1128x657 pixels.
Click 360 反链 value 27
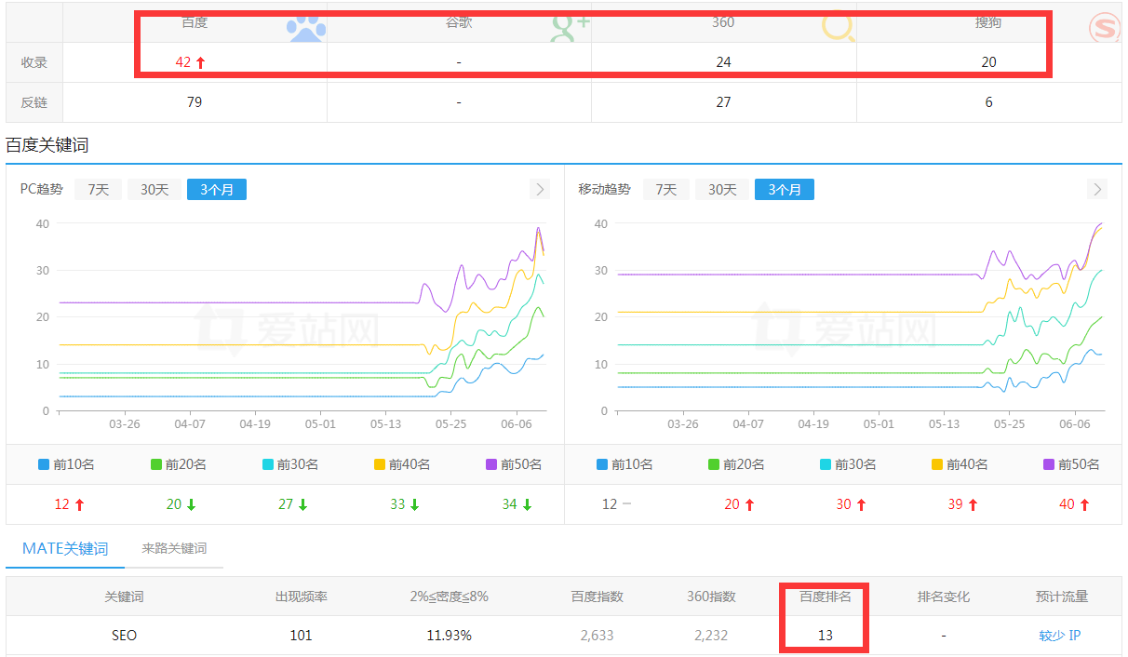[723, 102]
